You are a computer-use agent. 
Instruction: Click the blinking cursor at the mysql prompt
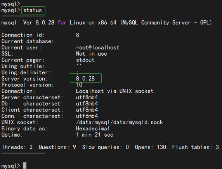pyautogui.click(x=25, y=165)
